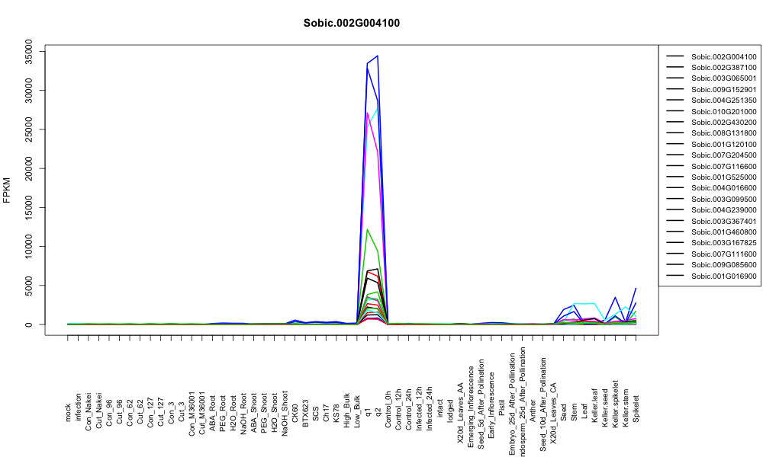This screenshot has width=763, height=457.
Task: Click the q1 x-axis label
Action: coord(368,411)
